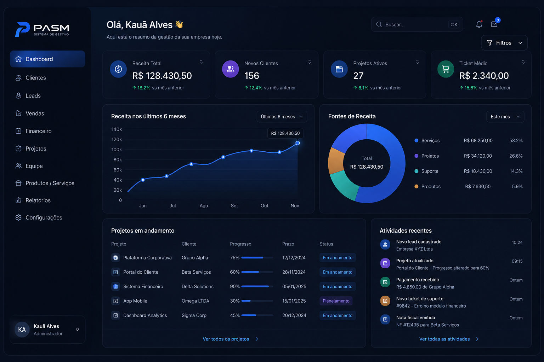Click the Produtos orange legend dot
544x362 pixels.
click(x=416, y=186)
